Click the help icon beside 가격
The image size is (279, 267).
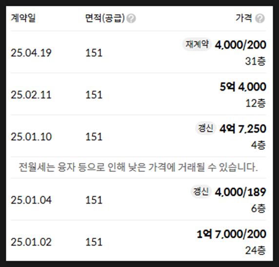tap(260, 19)
